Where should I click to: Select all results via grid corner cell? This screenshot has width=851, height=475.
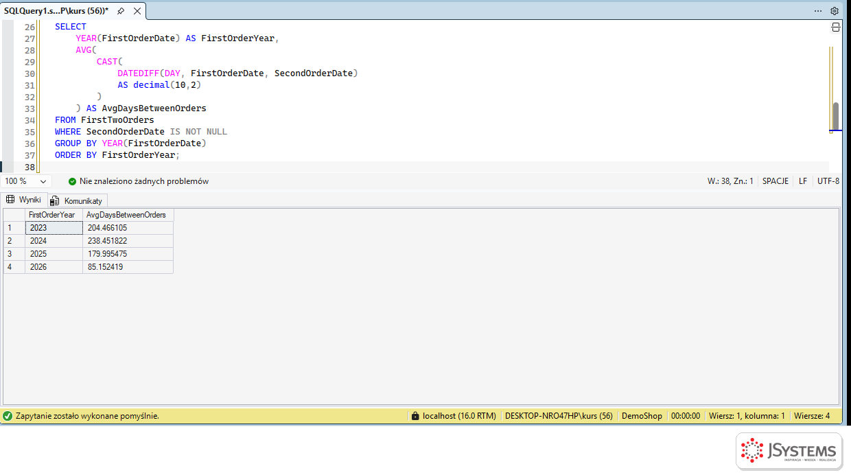14,215
